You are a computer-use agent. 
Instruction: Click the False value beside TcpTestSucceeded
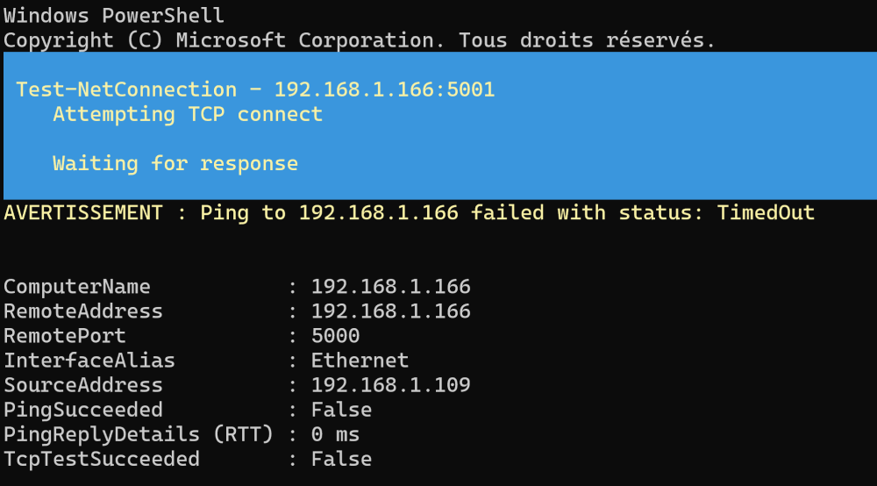pyautogui.click(x=341, y=459)
